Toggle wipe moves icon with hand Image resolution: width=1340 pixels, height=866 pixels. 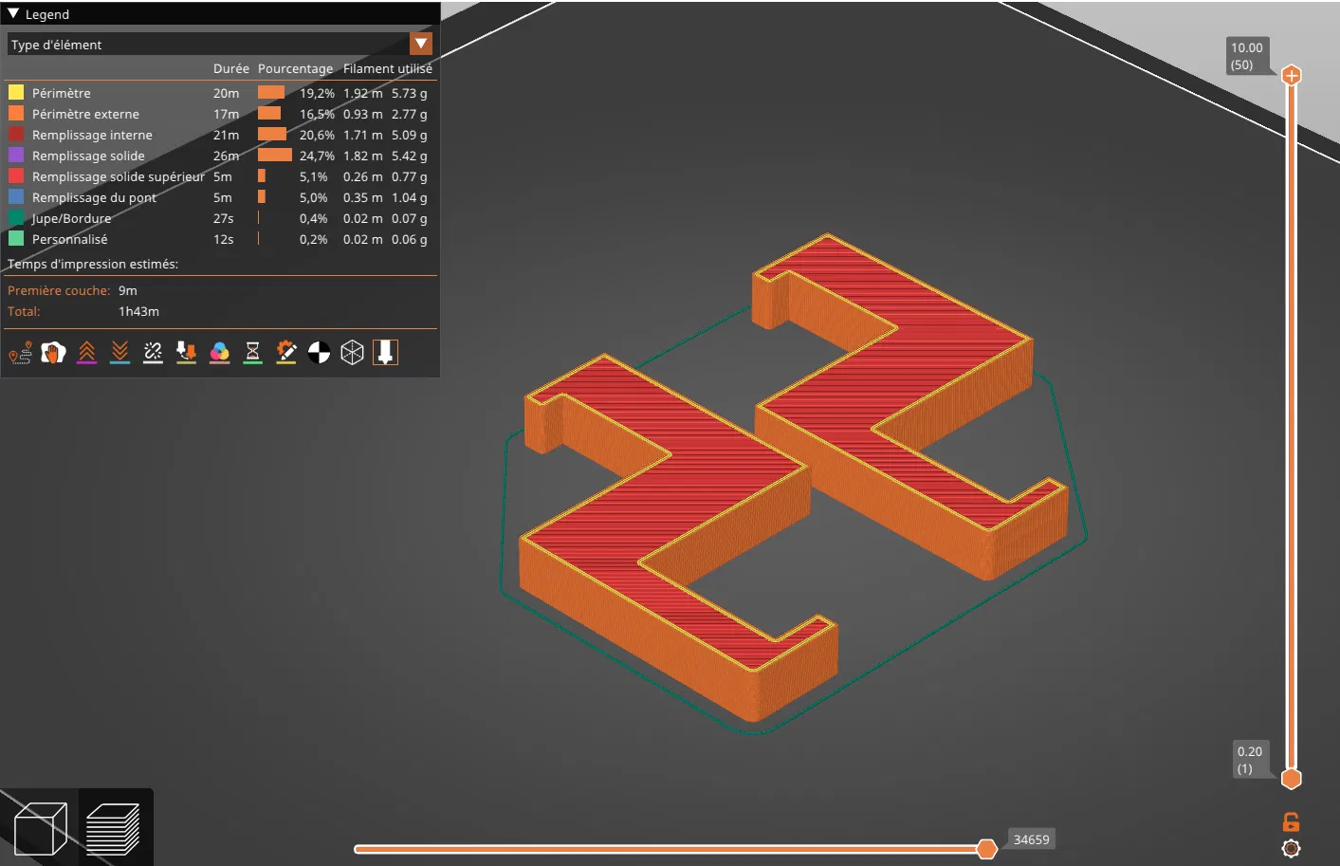(53, 353)
